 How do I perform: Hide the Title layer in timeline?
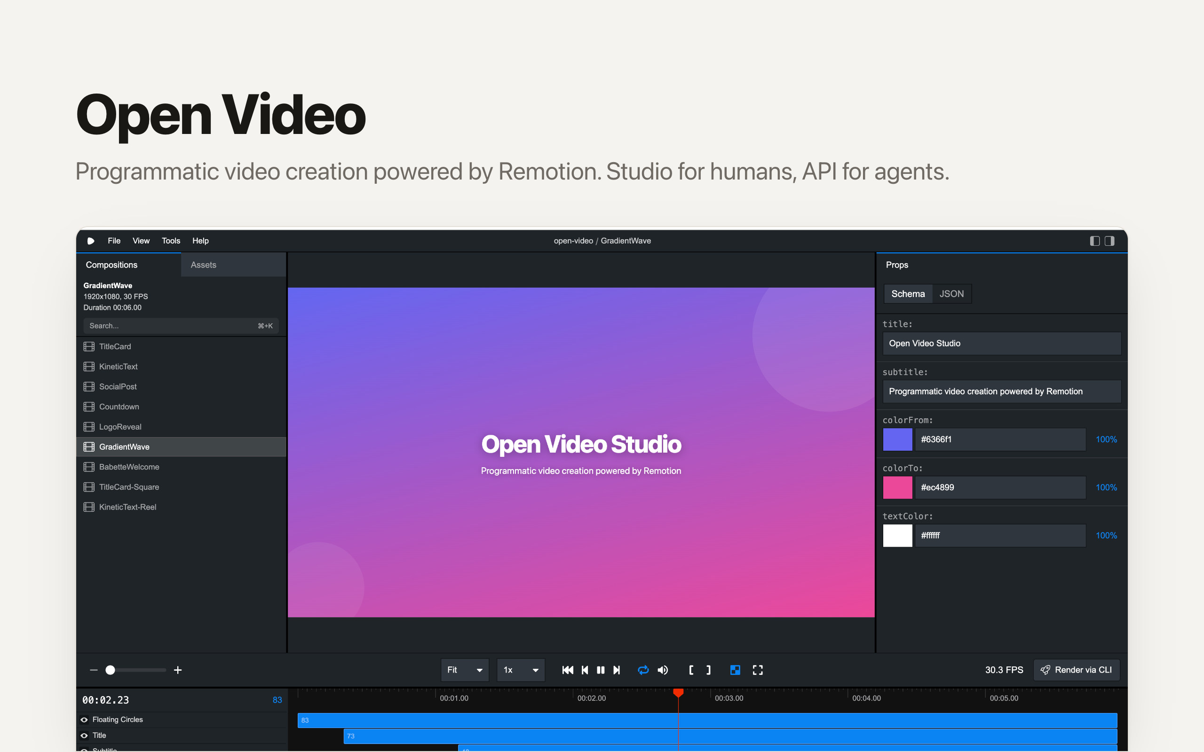click(84, 736)
